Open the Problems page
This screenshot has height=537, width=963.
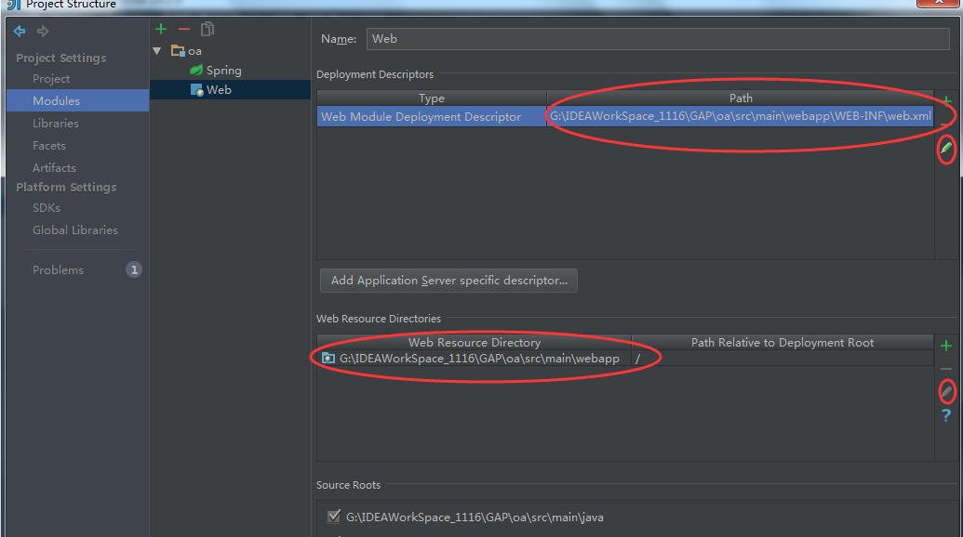pyautogui.click(x=58, y=270)
